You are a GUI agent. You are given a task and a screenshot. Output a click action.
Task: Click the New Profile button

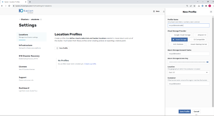pos(62,48)
